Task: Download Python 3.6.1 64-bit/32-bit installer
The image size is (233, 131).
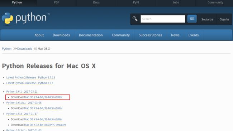Action: click(x=43, y=97)
